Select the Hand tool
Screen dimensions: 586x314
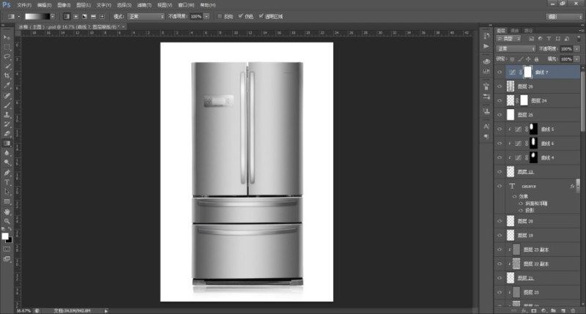point(7,212)
